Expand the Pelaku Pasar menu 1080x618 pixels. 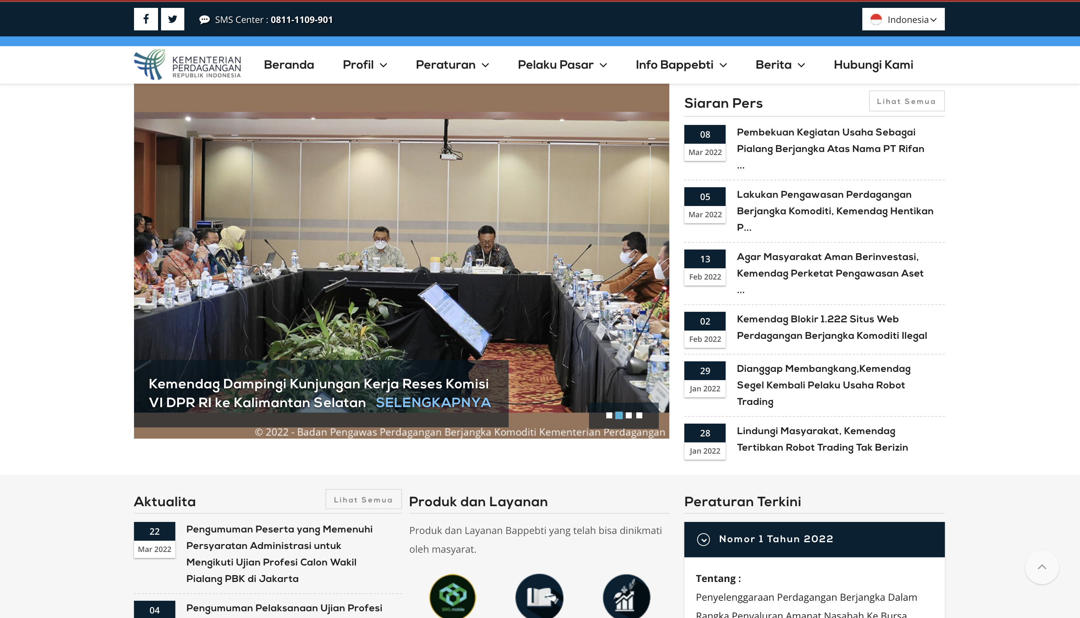tap(562, 65)
